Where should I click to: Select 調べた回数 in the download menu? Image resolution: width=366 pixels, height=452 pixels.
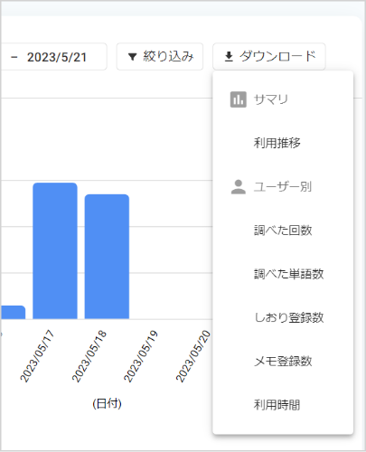283,231
